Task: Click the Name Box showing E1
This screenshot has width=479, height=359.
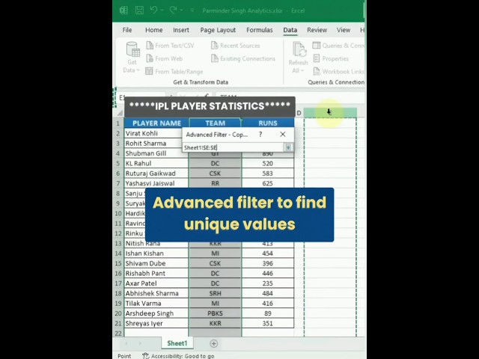Action: [x=142, y=97]
